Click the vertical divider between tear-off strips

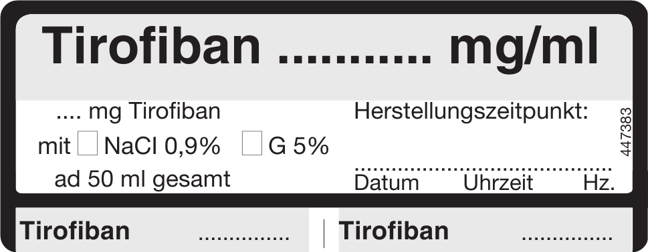click(x=324, y=233)
